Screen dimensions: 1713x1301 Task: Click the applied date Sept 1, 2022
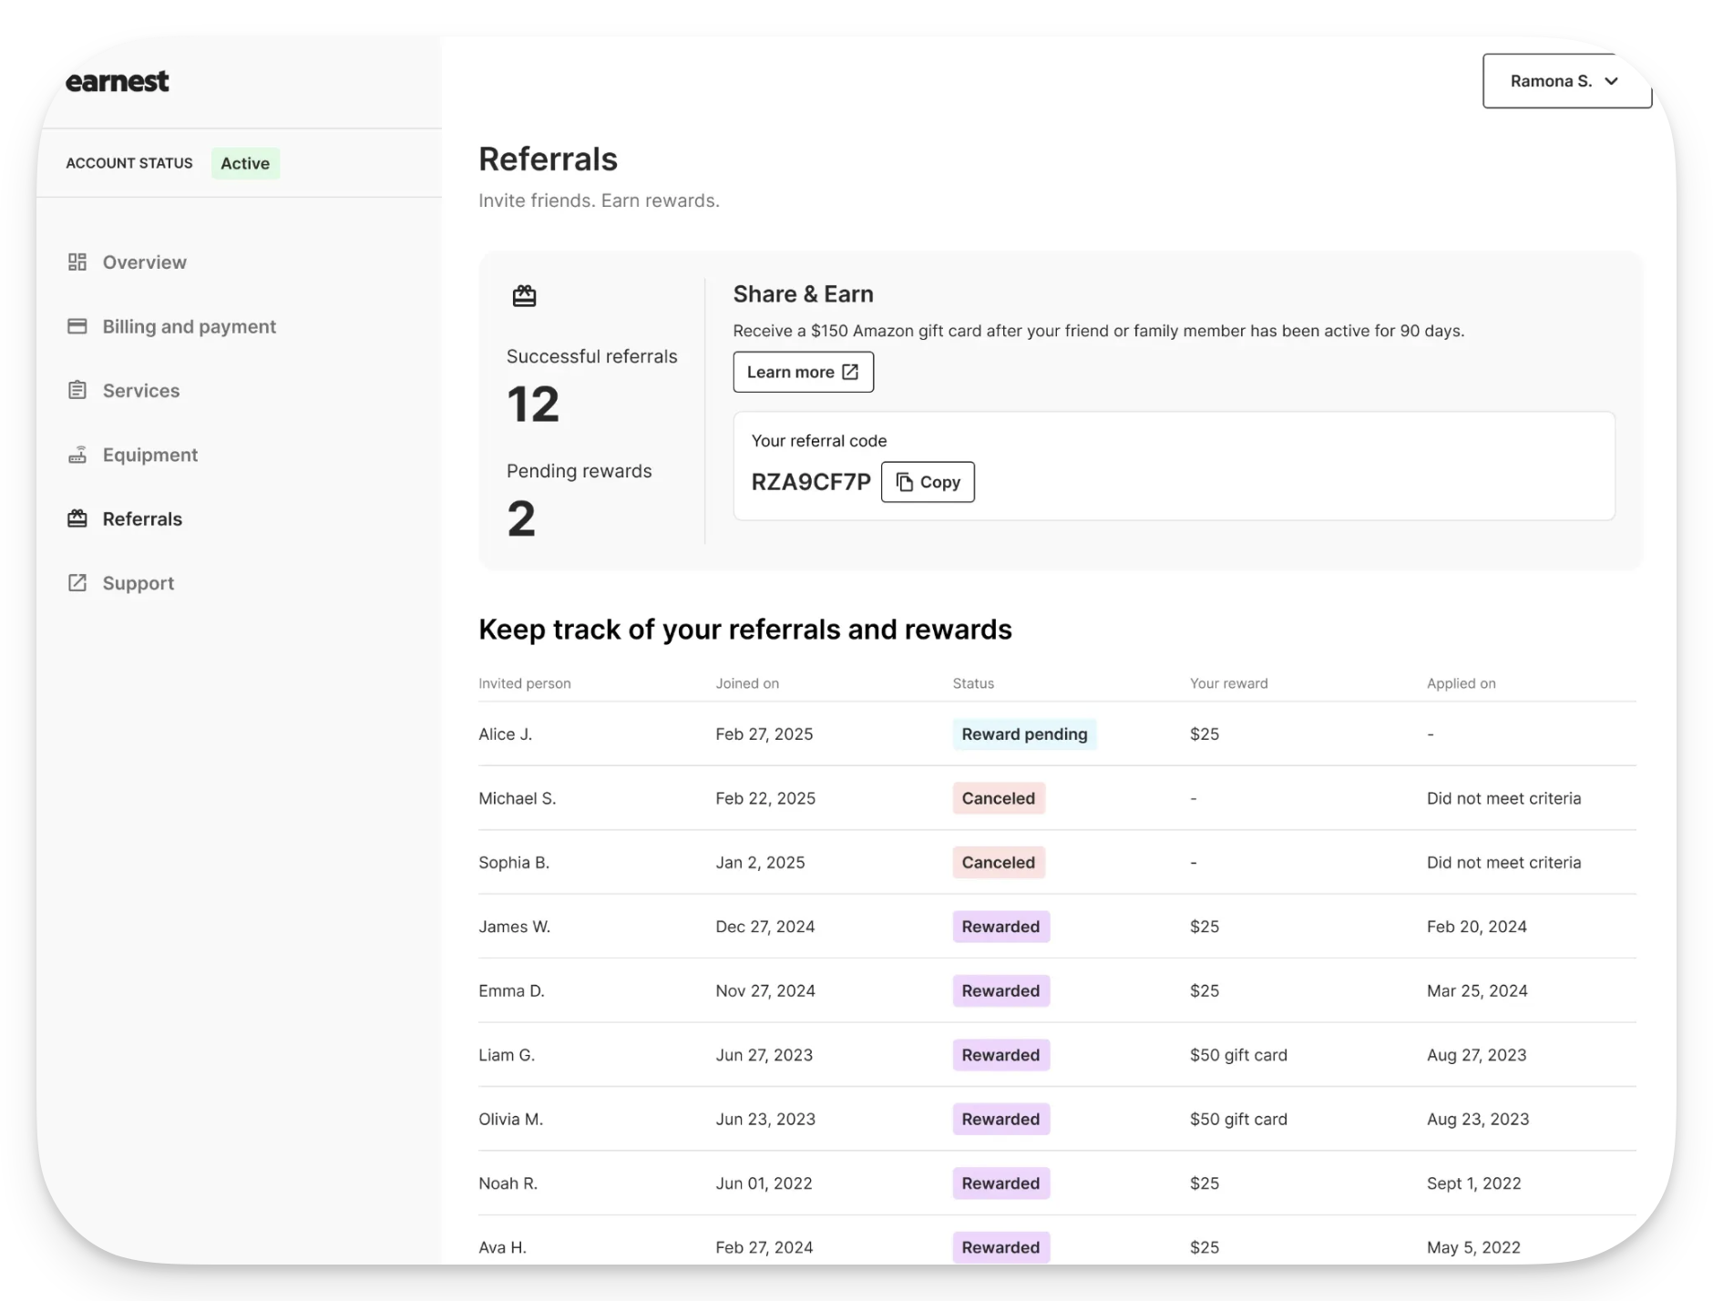pos(1473,1183)
